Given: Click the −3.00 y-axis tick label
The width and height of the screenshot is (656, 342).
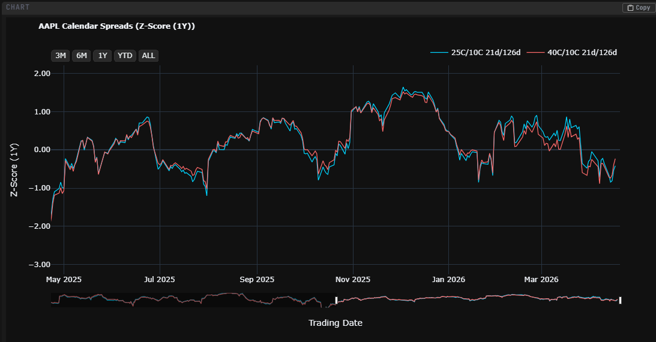Looking at the screenshot, I should point(40,265).
